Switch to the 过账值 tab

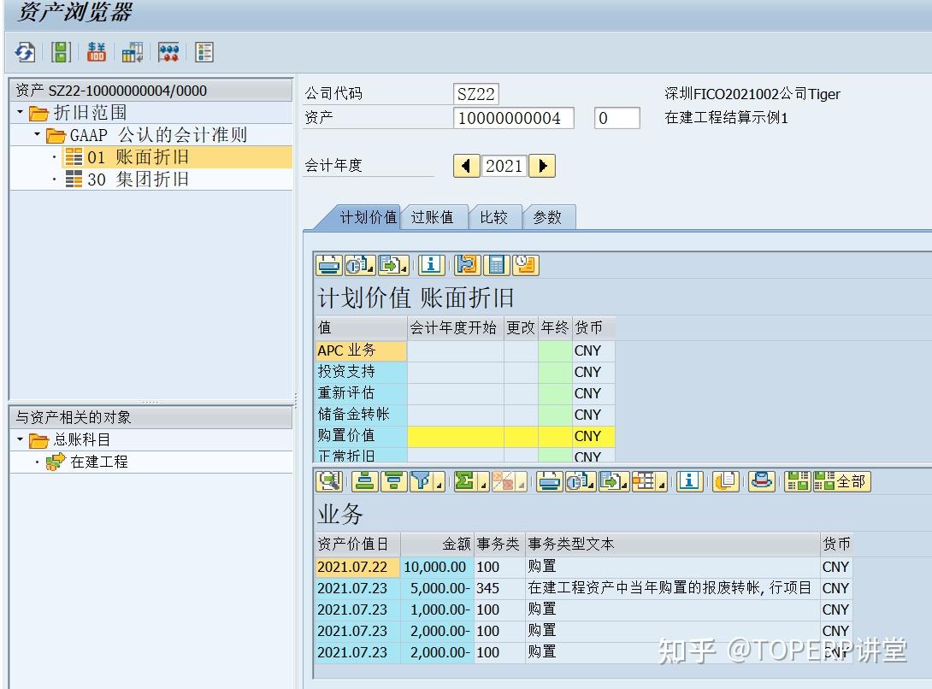tap(434, 217)
